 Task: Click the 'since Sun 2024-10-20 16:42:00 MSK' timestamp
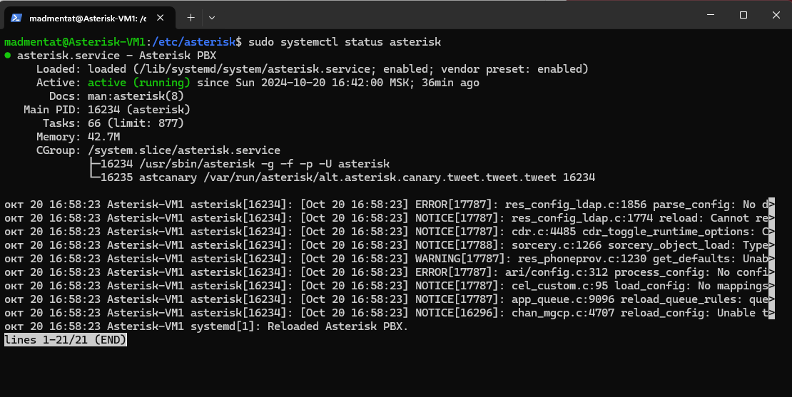click(306, 83)
